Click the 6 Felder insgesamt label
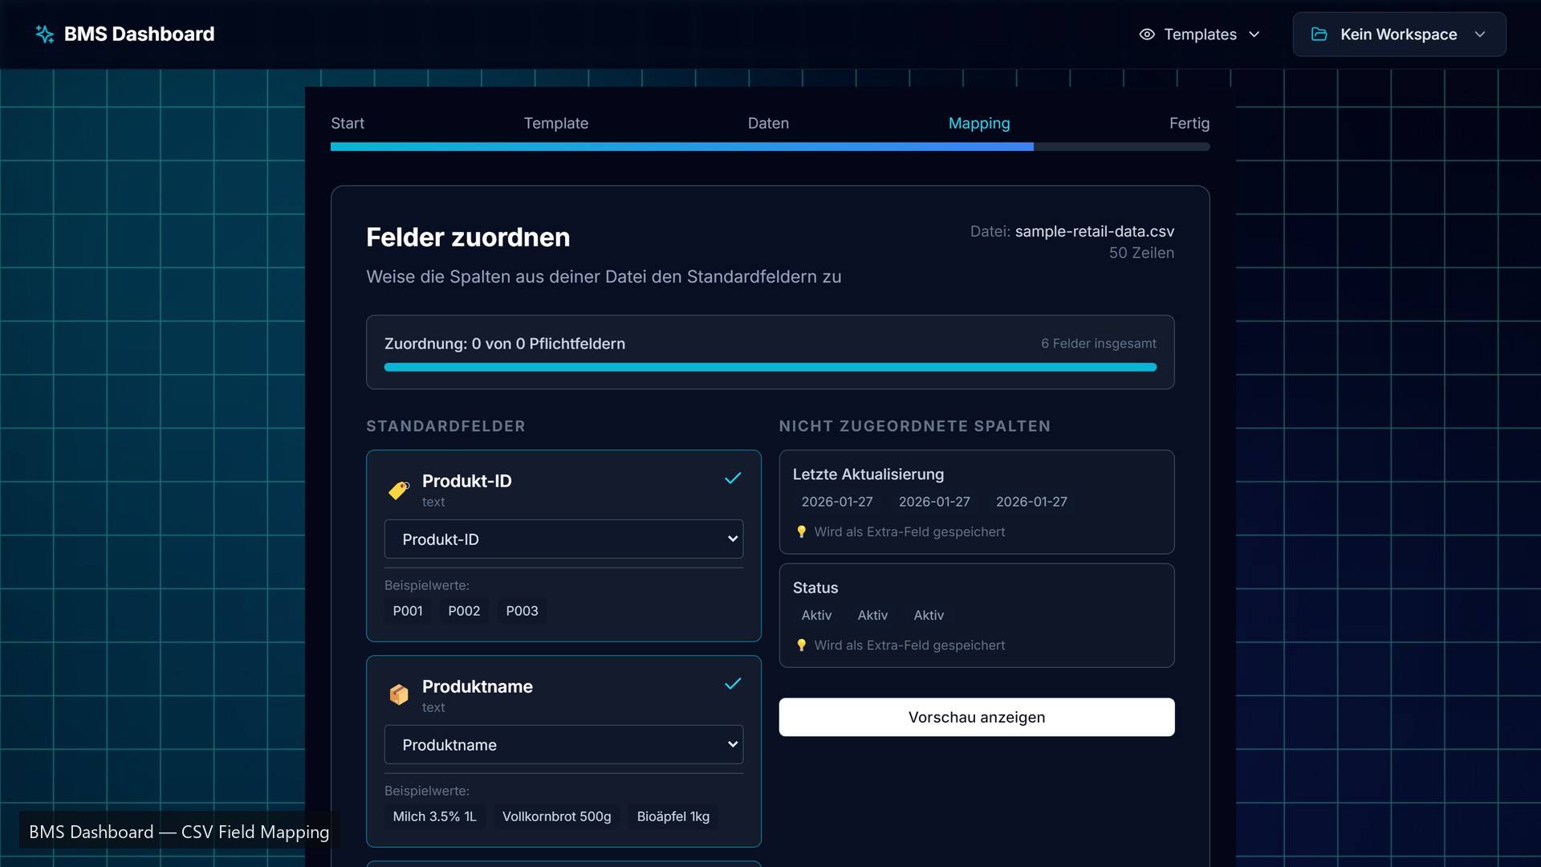 [1099, 344]
